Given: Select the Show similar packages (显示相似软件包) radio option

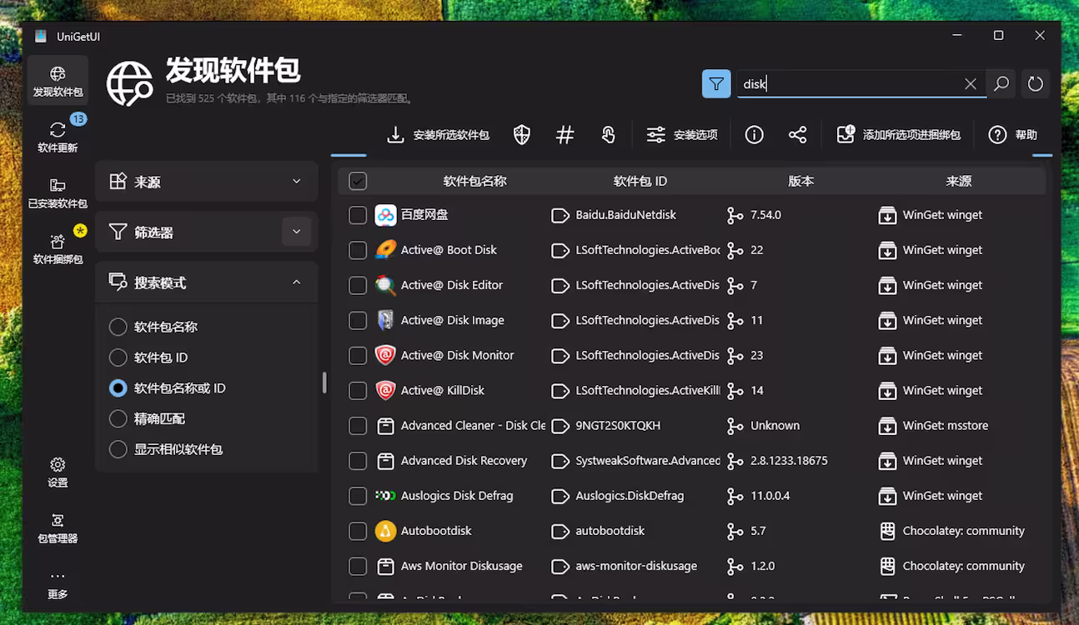Looking at the screenshot, I should click(168, 449).
